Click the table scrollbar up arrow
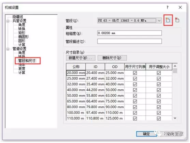Viewport: 190px width, 143px height. tap(175, 66)
